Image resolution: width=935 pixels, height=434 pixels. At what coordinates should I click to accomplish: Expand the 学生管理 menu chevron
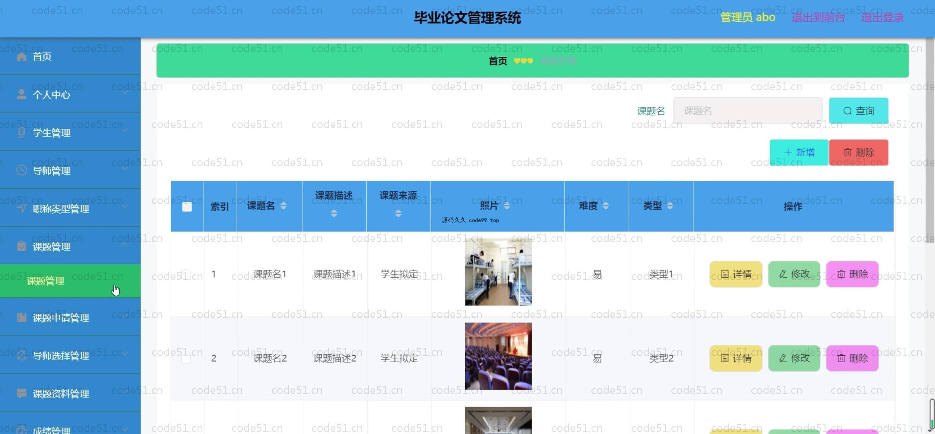point(125,131)
